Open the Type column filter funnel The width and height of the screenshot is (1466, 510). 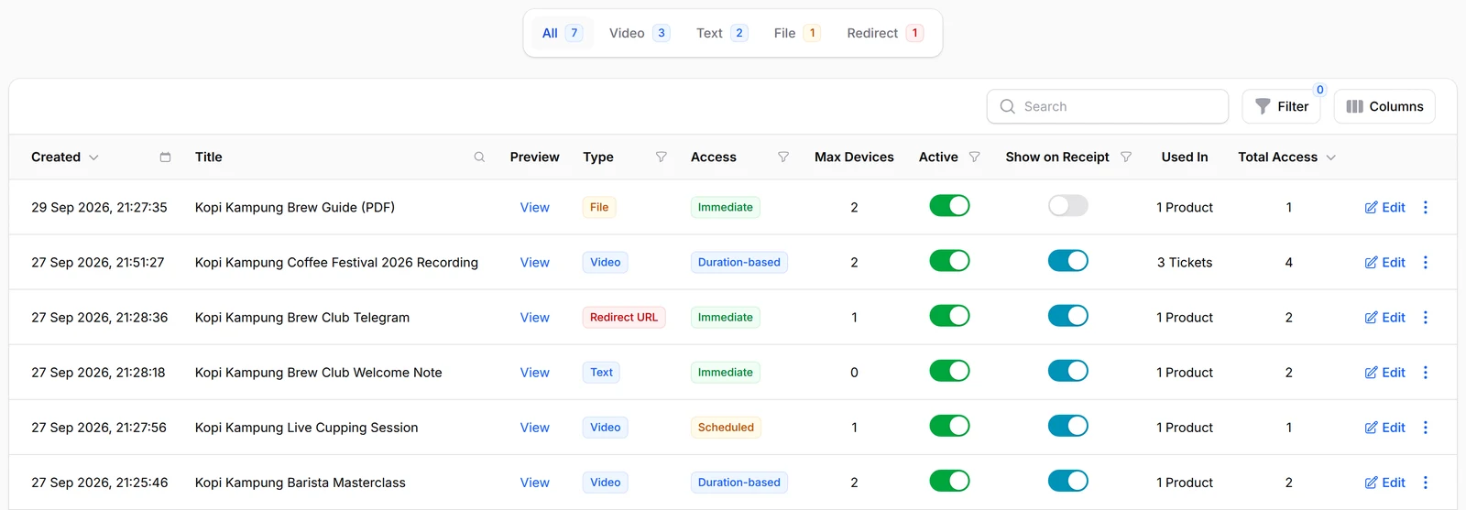[x=662, y=157]
